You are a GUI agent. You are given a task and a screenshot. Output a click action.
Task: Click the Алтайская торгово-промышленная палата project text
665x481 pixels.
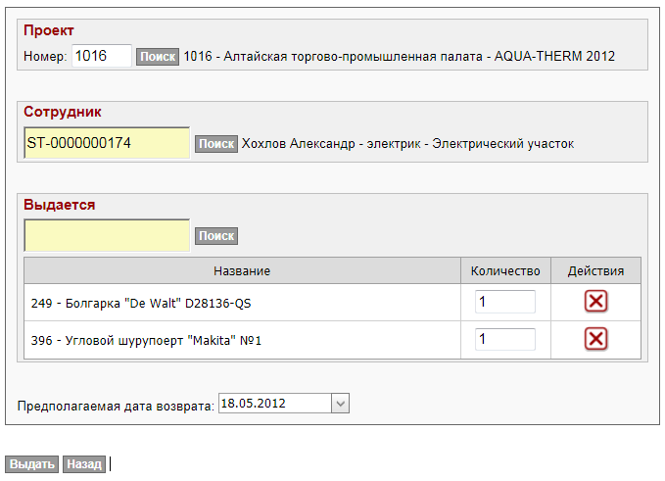(x=399, y=57)
